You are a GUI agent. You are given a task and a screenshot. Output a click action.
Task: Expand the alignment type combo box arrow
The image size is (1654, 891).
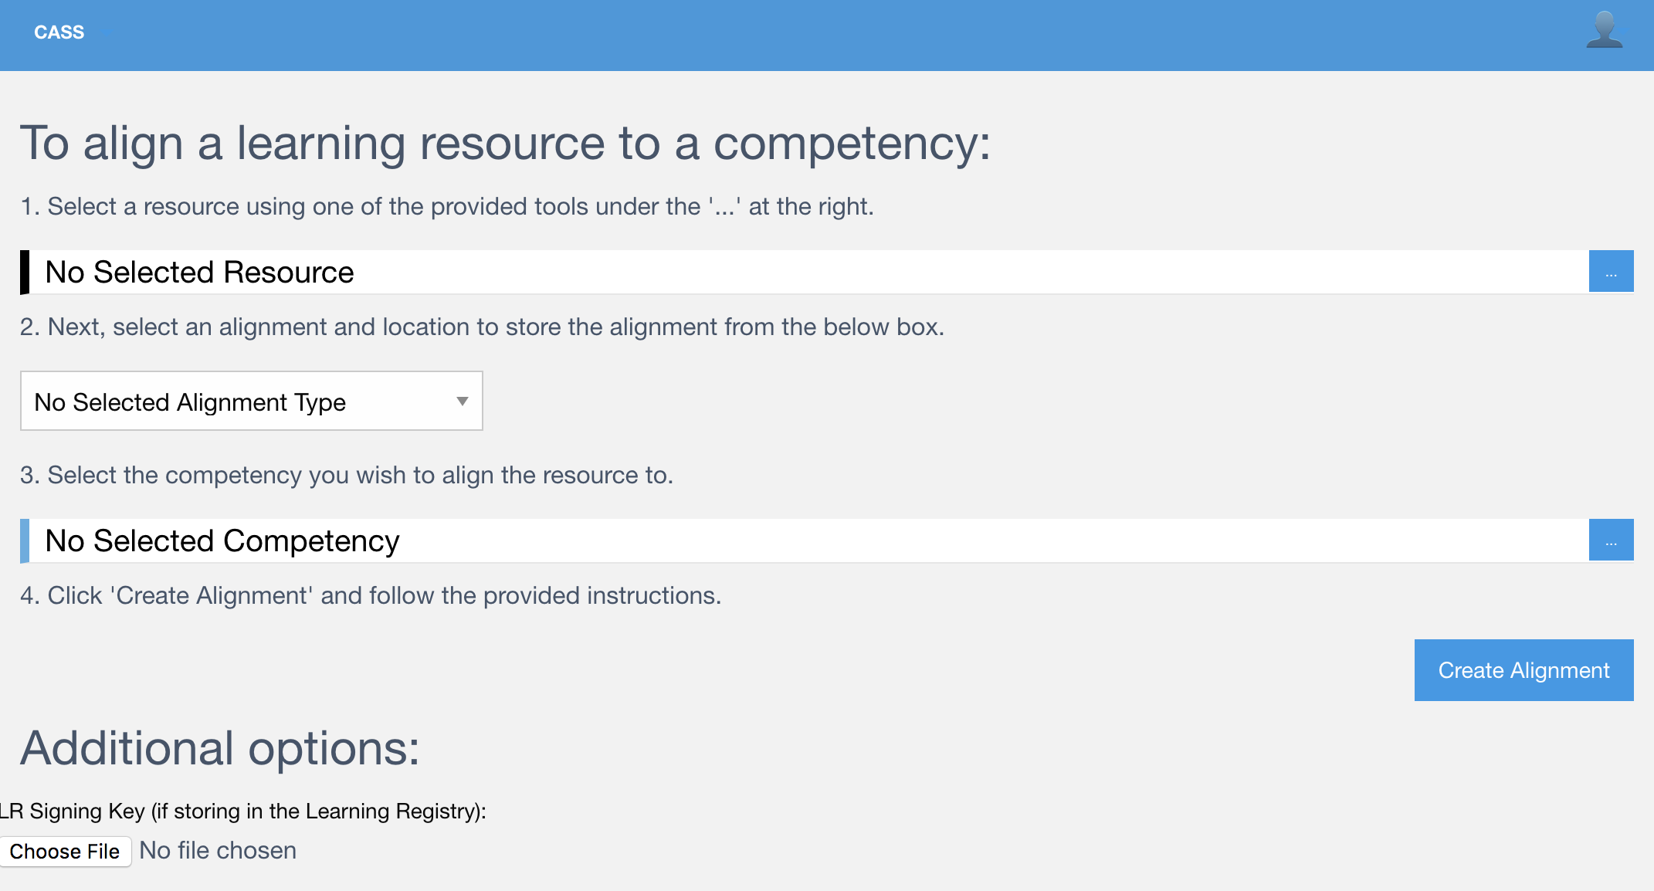[x=462, y=401]
